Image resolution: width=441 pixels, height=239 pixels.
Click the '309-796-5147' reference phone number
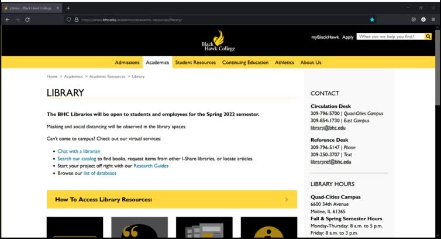(325, 148)
